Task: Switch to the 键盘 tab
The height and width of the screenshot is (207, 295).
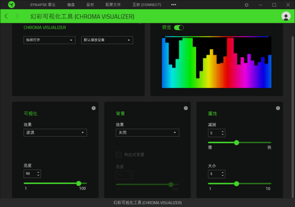Action: pos(71,5)
